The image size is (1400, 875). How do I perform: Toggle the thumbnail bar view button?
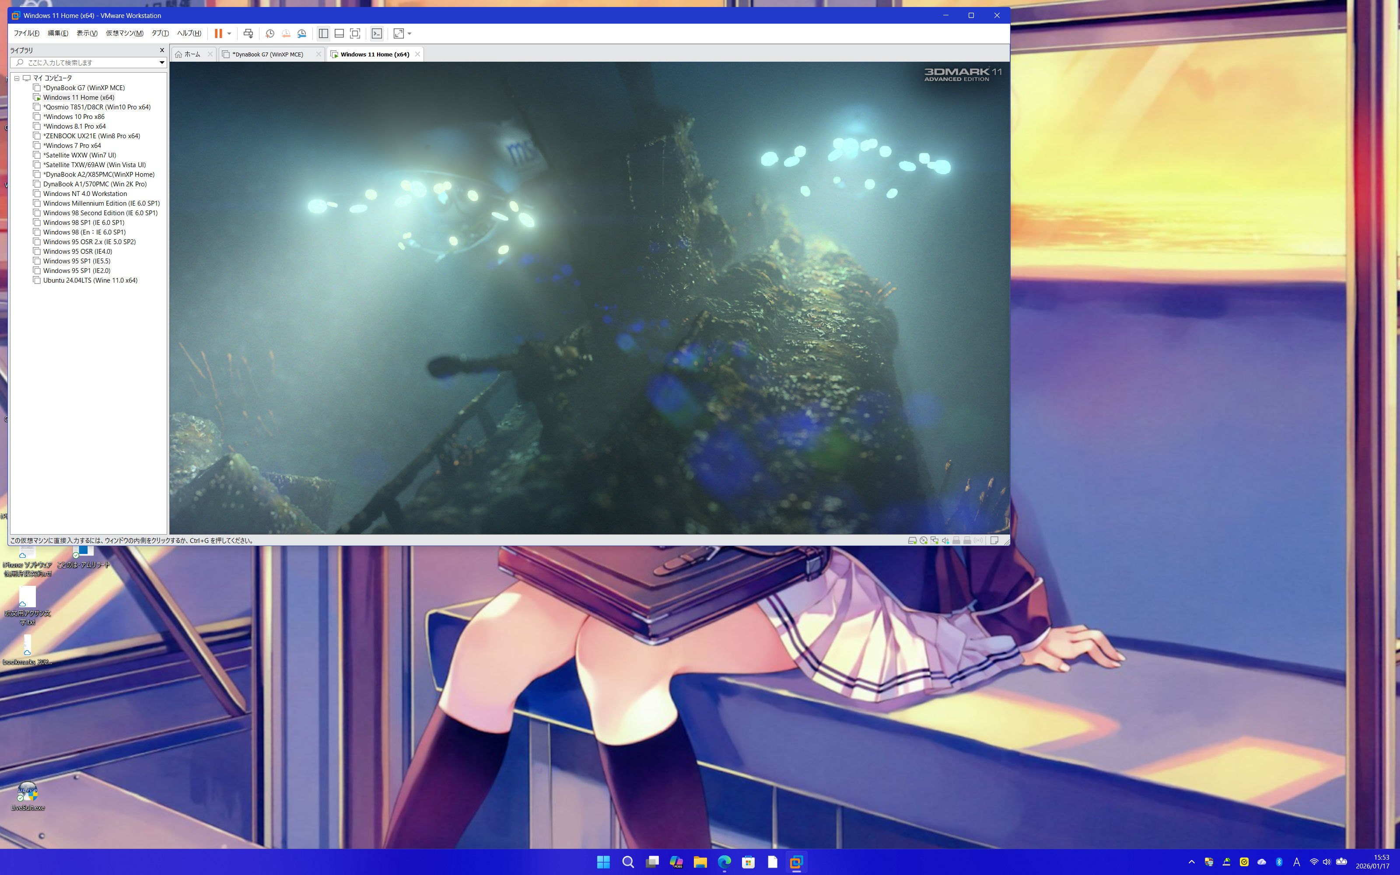click(x=339, y=34)
